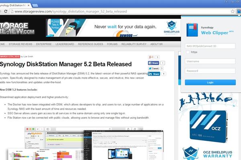Viewport: 241px width, 160px height.
Task: Open the DSM 5.2 screenshots image
Action: tap(86, 143)
